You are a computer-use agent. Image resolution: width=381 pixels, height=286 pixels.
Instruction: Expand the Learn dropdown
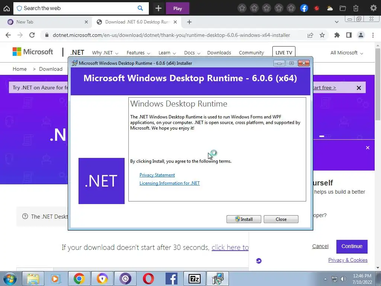pos(167,53)
